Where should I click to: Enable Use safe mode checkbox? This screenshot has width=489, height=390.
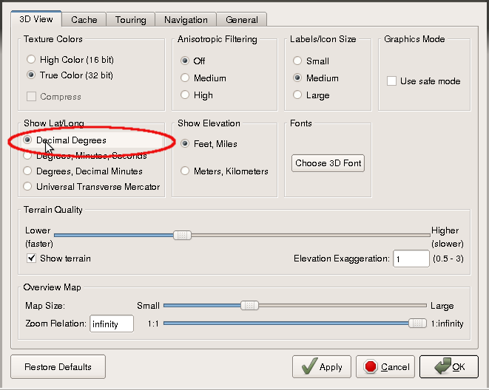391,81
